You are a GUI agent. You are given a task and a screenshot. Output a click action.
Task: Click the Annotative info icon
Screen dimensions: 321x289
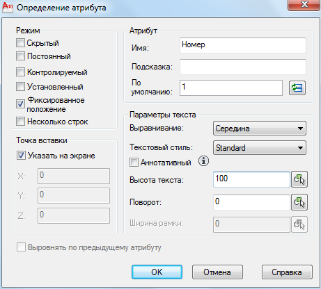click(203, 161)
